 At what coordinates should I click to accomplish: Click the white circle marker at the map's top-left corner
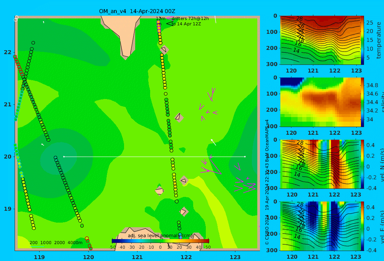[16, 18]
